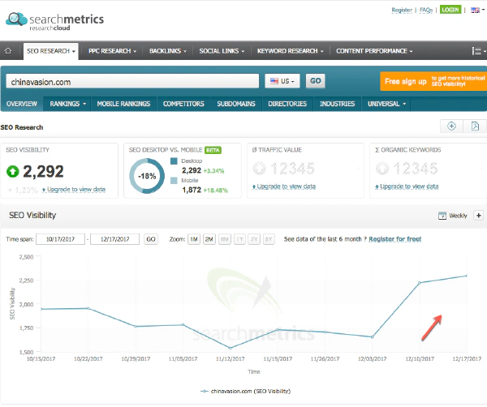Click Upgrade to view data under Organic Keywords

click(x=407, y=186)
